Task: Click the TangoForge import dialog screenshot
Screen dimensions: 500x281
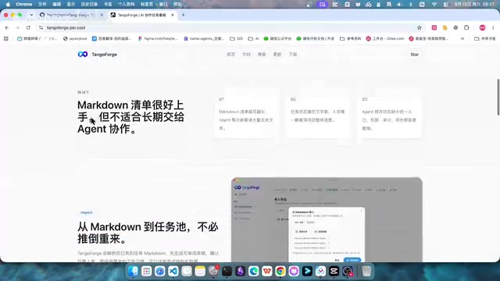Action: pos(327,220)
